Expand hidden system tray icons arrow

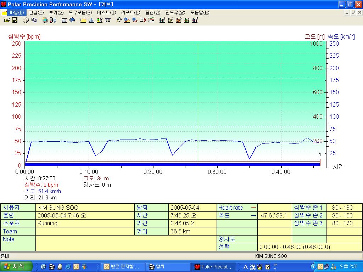point(313,267)
